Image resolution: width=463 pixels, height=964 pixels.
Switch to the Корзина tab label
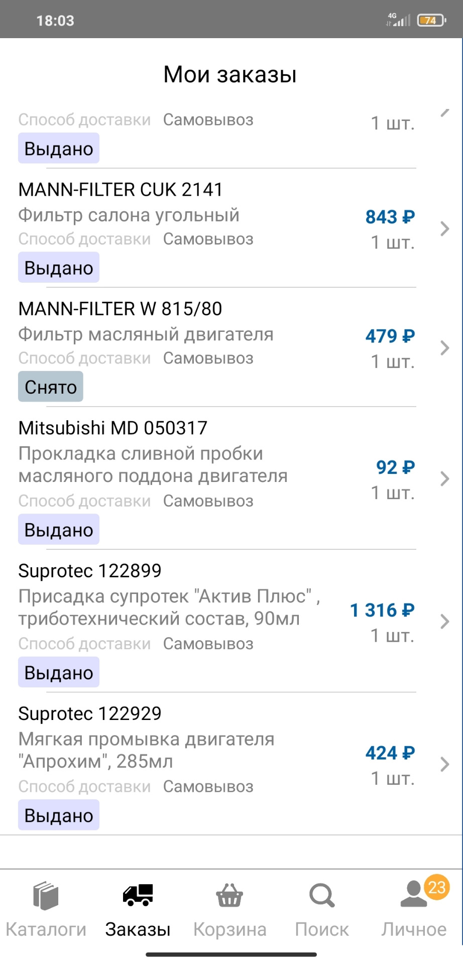tap(229, 929)
